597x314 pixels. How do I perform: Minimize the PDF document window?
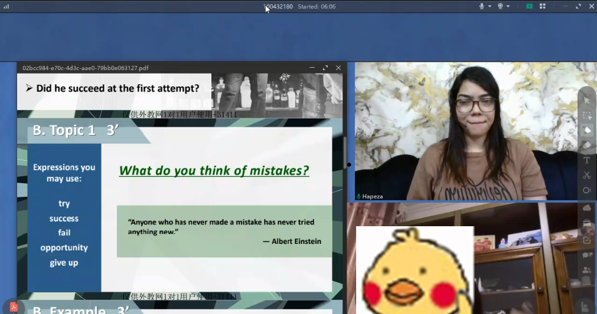pos(312,68)
